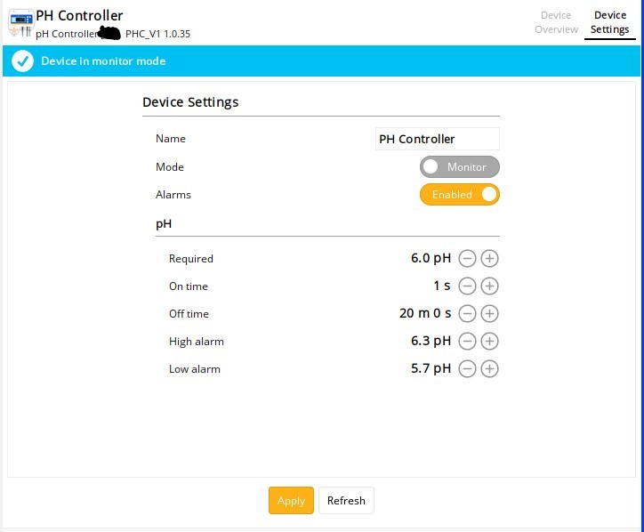Screen dimensions: 644x532
Task: Click plus icon for On time
Action: 489,286
